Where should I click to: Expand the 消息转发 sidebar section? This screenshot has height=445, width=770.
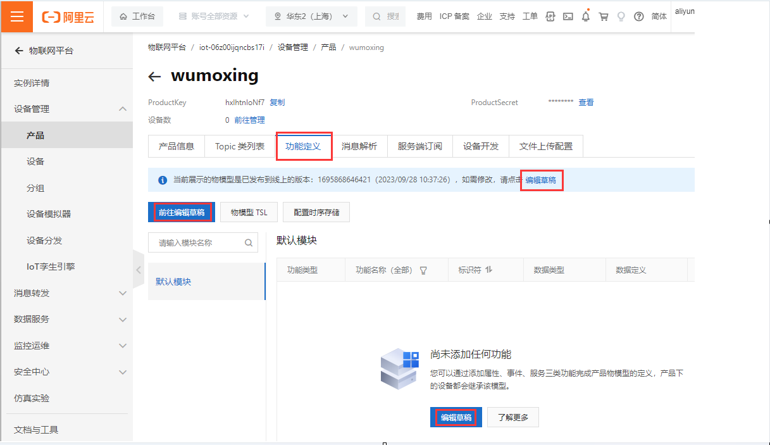(123, 293)
